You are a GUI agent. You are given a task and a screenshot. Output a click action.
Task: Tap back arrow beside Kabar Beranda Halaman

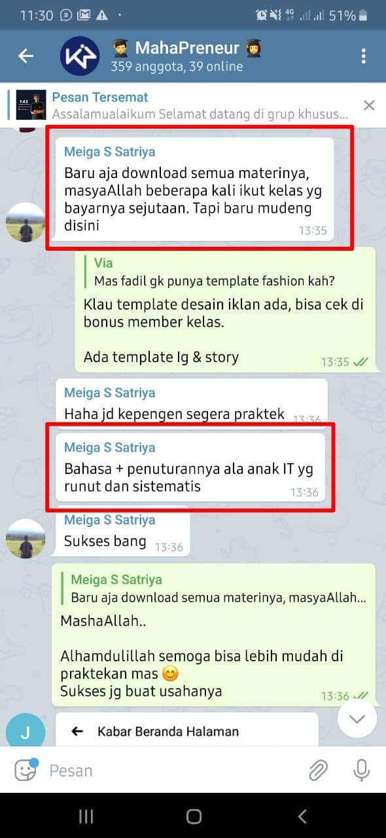tap(77, 731)
